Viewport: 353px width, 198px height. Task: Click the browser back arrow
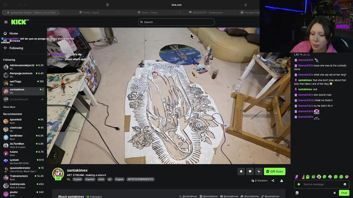(19, 5)
